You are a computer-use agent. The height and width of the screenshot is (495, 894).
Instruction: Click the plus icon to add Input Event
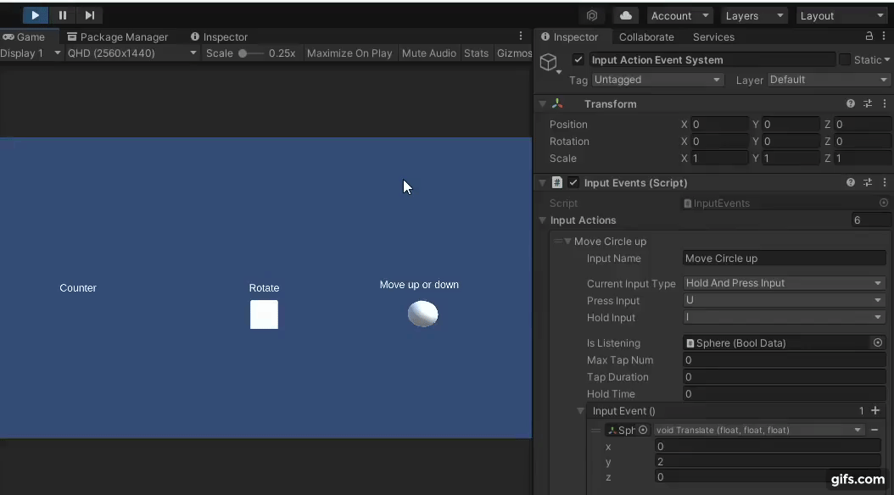tap(875, 411)
